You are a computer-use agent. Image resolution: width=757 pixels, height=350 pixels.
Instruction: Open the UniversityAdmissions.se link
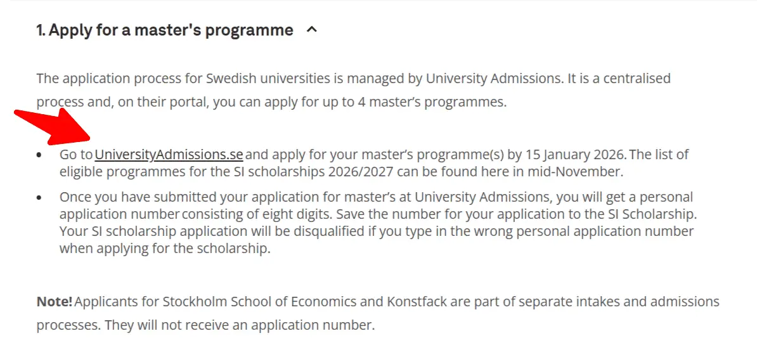tap(169, 154)
